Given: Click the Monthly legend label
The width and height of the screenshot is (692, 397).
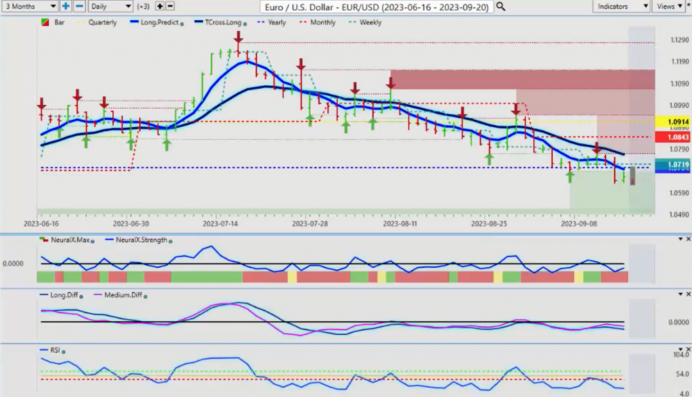Looking at the screenshot, I should pos(322,22).
